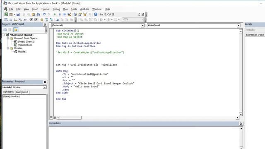The height and width of the screenshot is (149, 265).
Task: Run the macro with the green play icon
Action: [55, 14]
